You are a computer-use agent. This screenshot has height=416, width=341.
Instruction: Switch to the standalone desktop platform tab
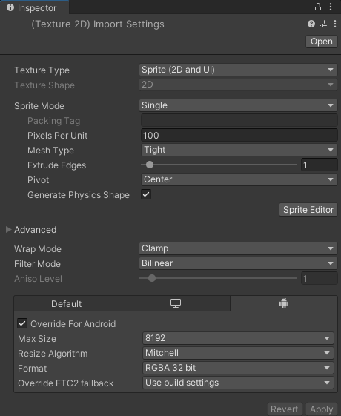(176, 303)
